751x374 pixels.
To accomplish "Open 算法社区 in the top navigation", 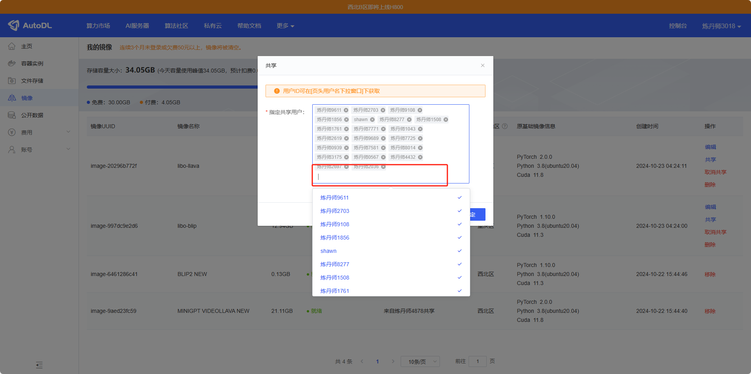I will click(x=176, y=25).
